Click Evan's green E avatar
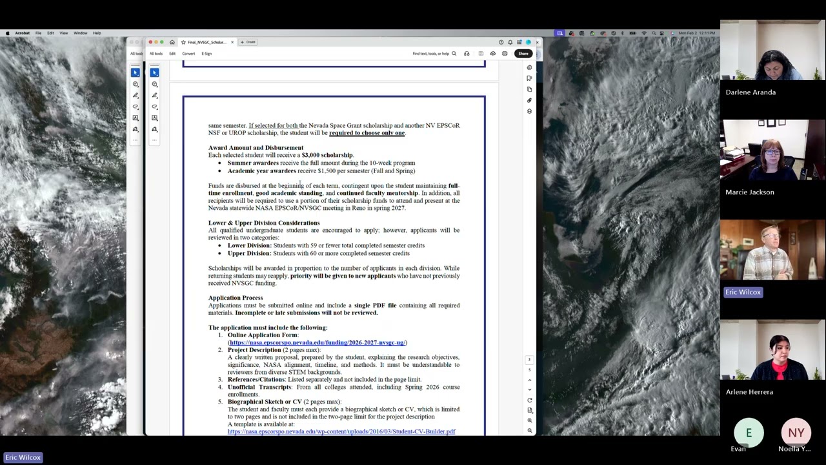The width and height of the screenshot is (826, 465). click(749, 433)
